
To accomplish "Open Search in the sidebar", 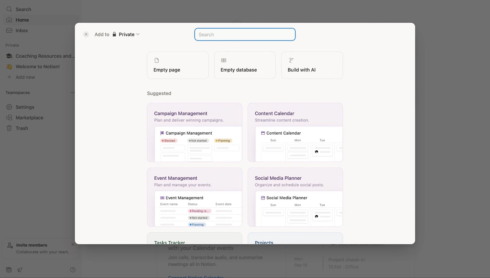I will click(40, 9).
